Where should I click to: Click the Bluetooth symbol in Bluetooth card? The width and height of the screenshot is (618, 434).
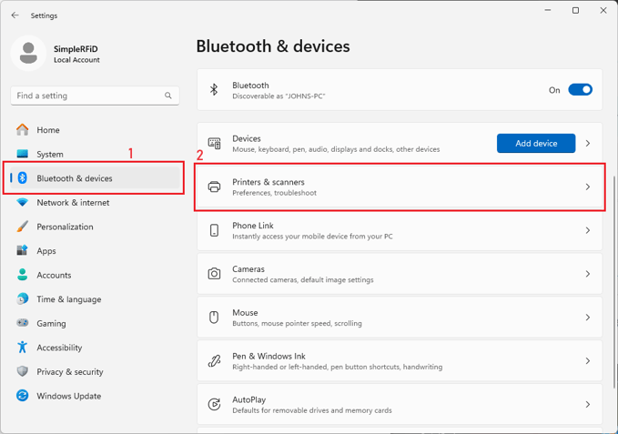point(214,90)
